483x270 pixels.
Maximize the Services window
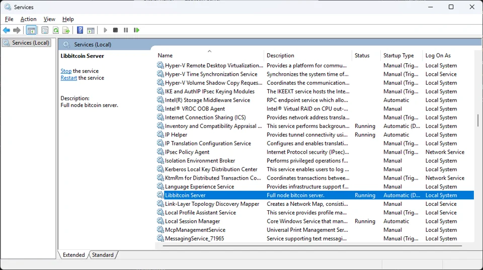451,7
